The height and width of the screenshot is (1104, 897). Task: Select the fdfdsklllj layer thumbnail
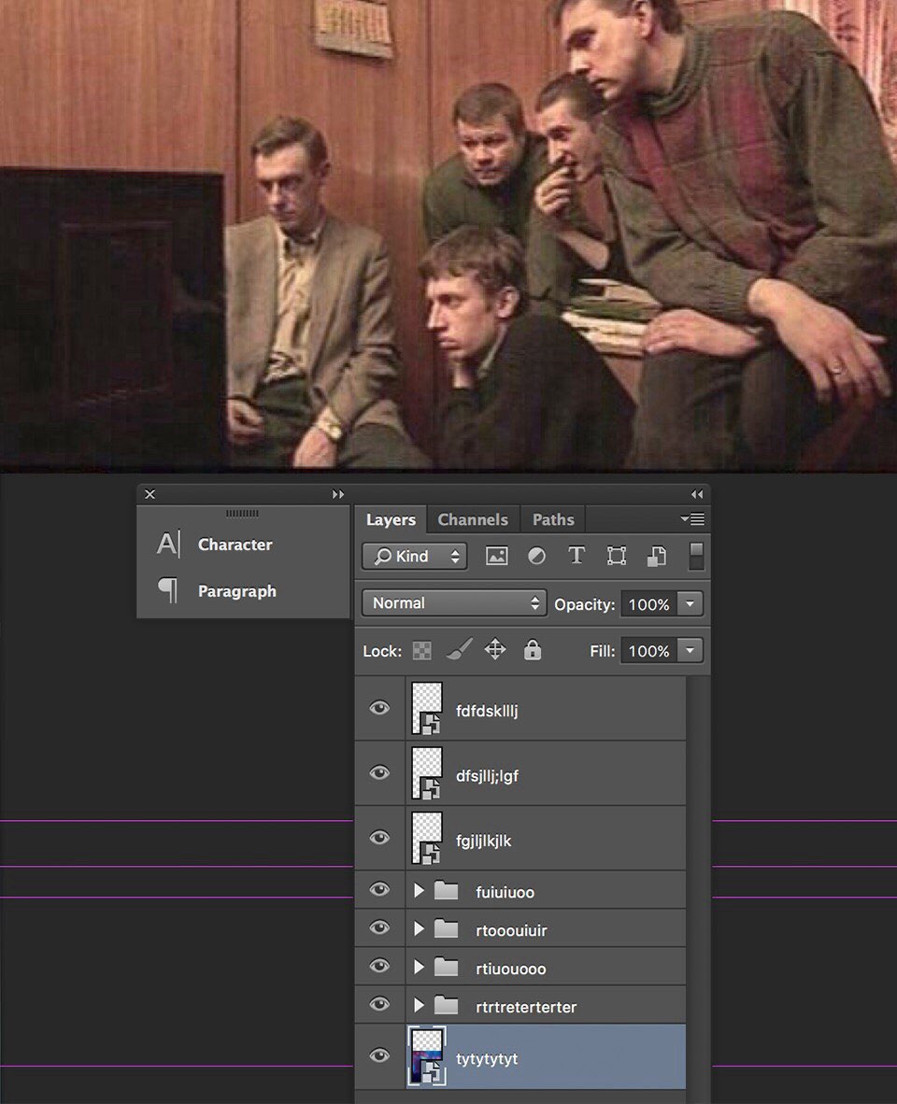tap(427, 708)
